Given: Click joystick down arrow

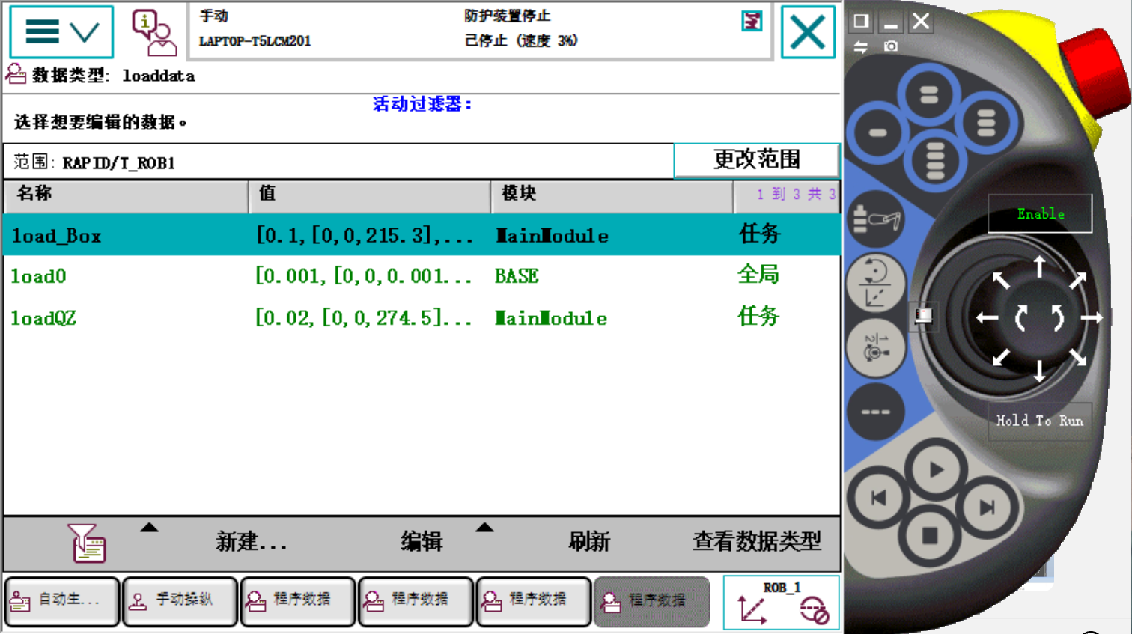Looking at the screenshot, I should click(1039, 371).
